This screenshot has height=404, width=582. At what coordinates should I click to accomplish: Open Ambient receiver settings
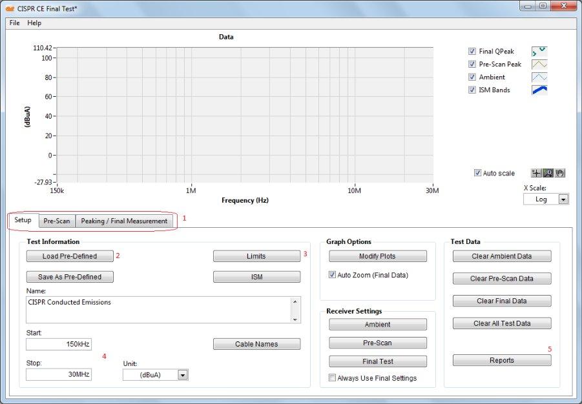pos(377,325)
